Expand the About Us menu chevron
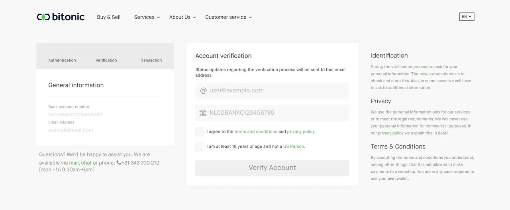This screenshot has width=510, height=210. click(x=194, y=17)
